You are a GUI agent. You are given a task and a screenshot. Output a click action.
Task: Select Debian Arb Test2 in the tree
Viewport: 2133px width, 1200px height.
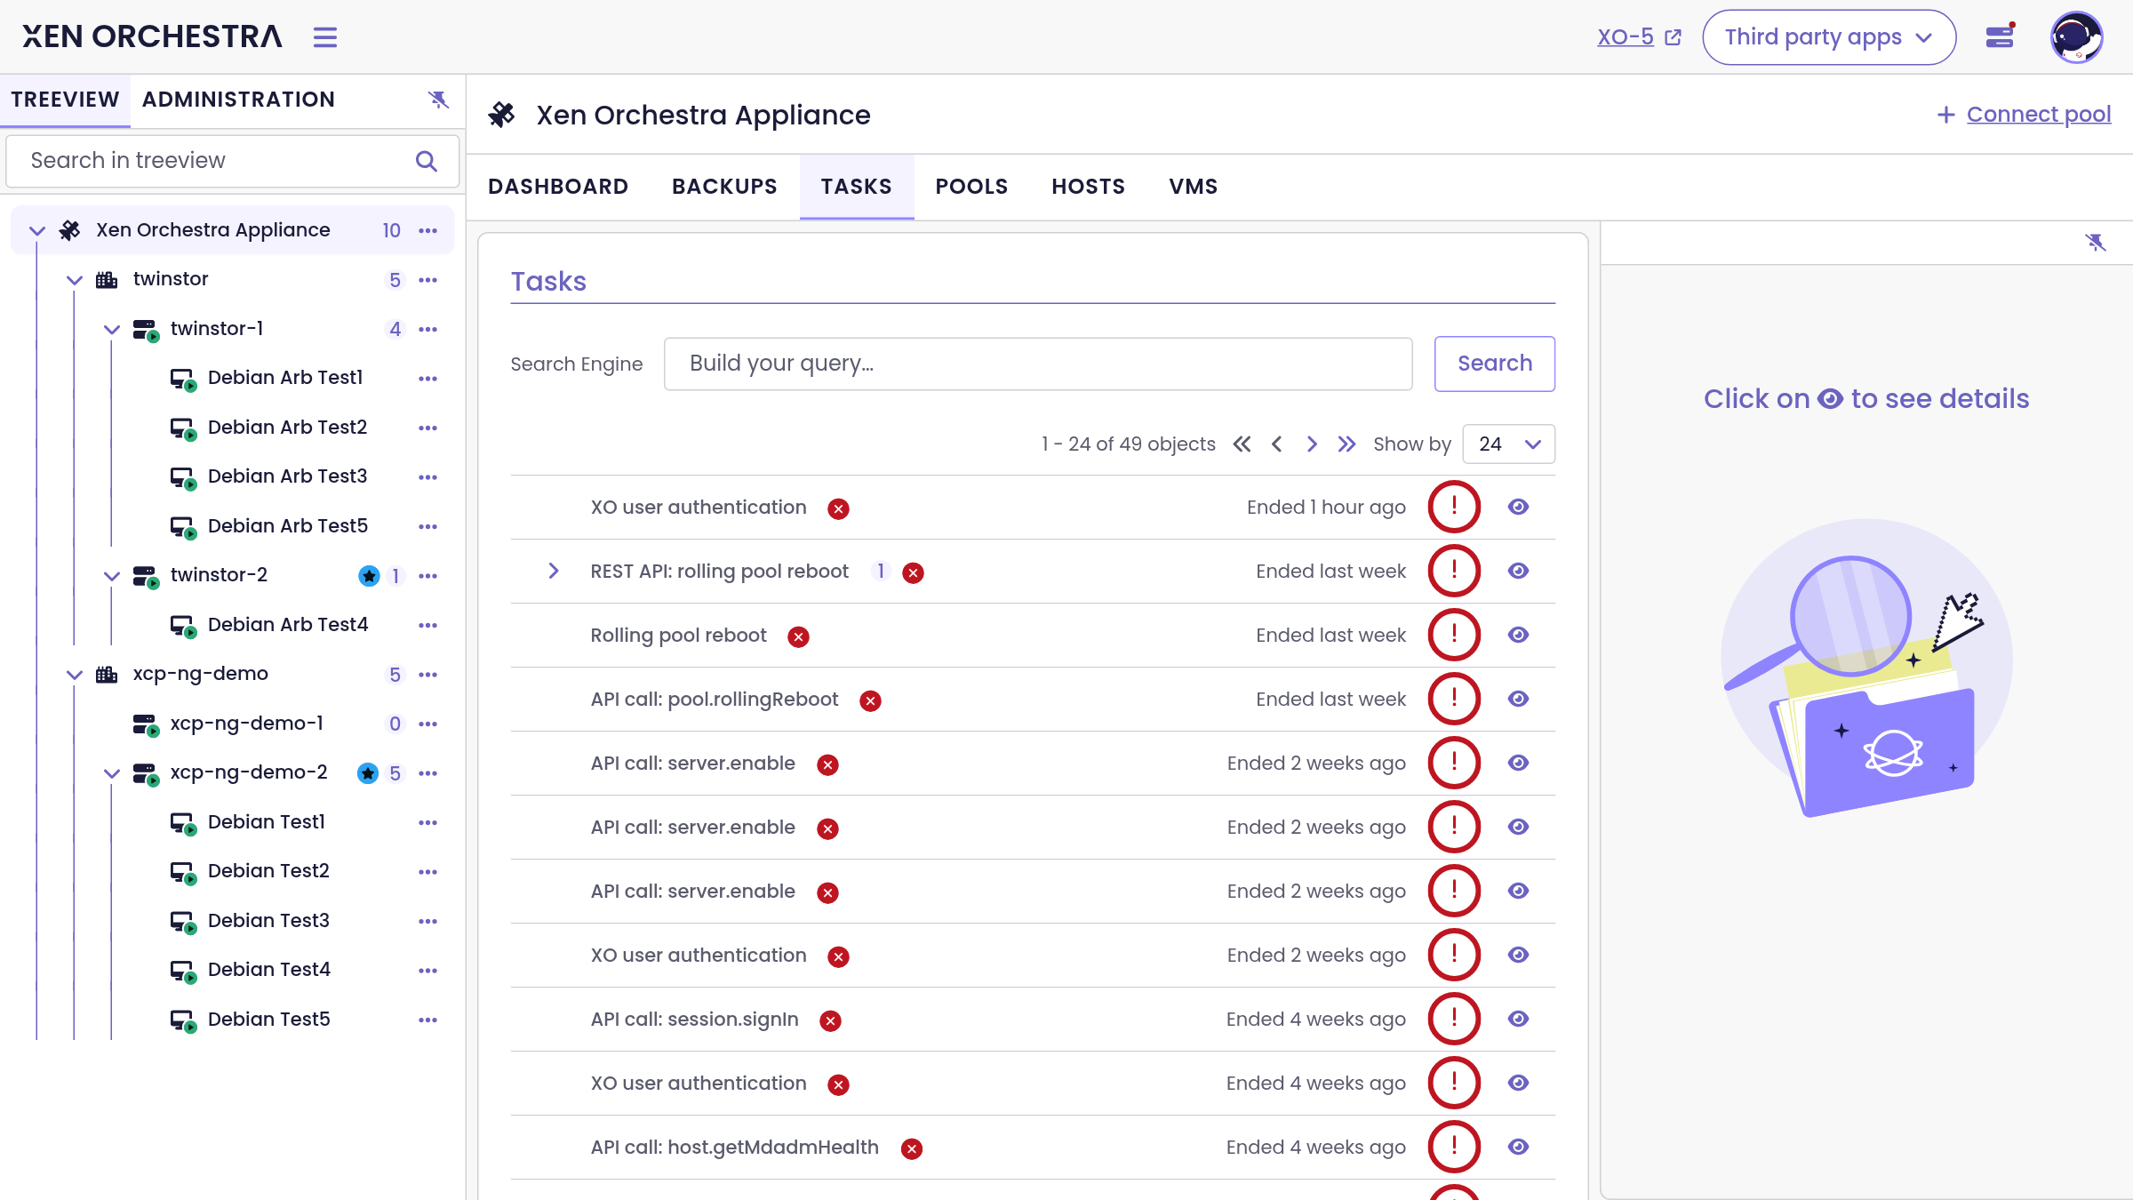(287, 428)
